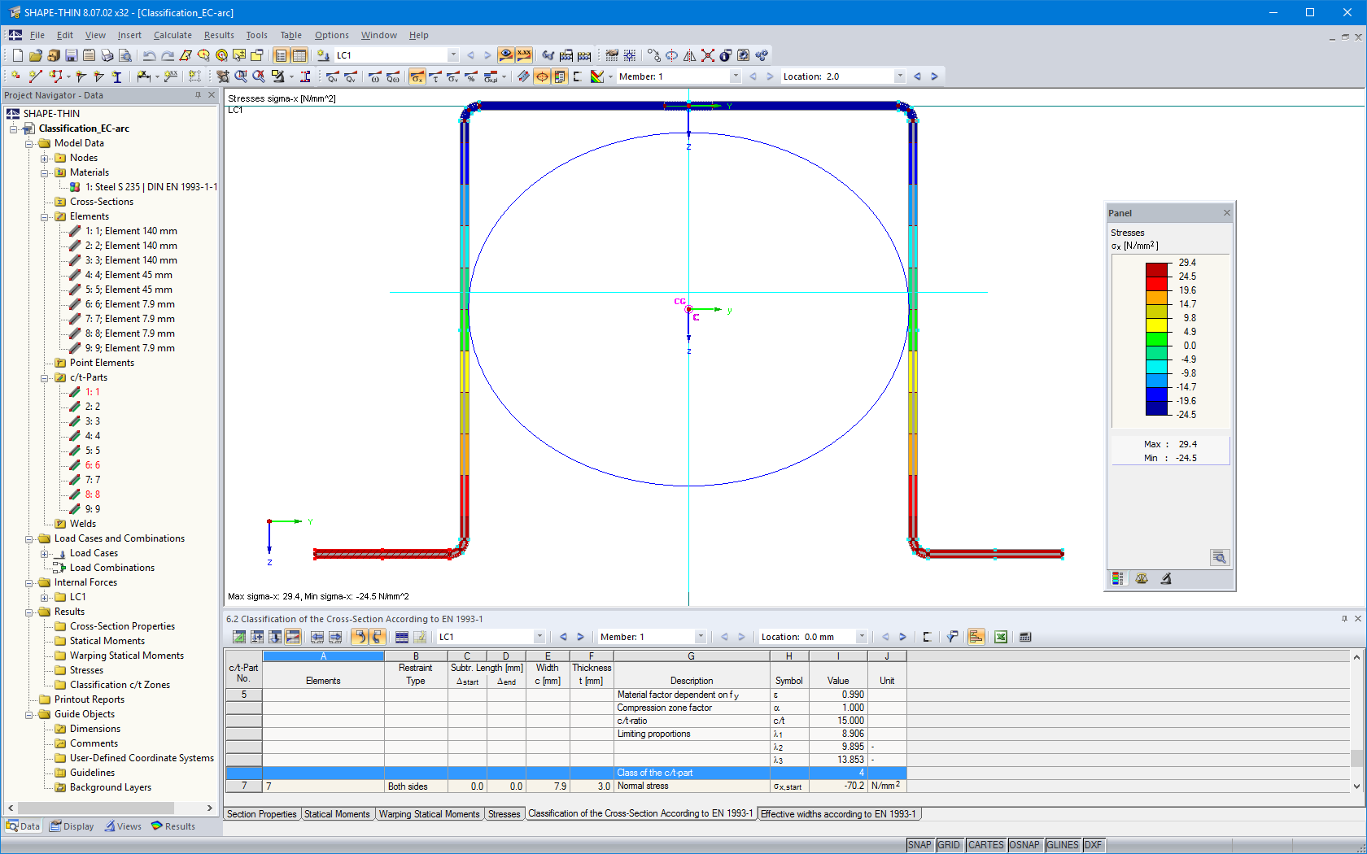The width and height of the screenshot is (1367, 854).
Task: Export the classification table to Excel
Action: (x=1000, y=637)
